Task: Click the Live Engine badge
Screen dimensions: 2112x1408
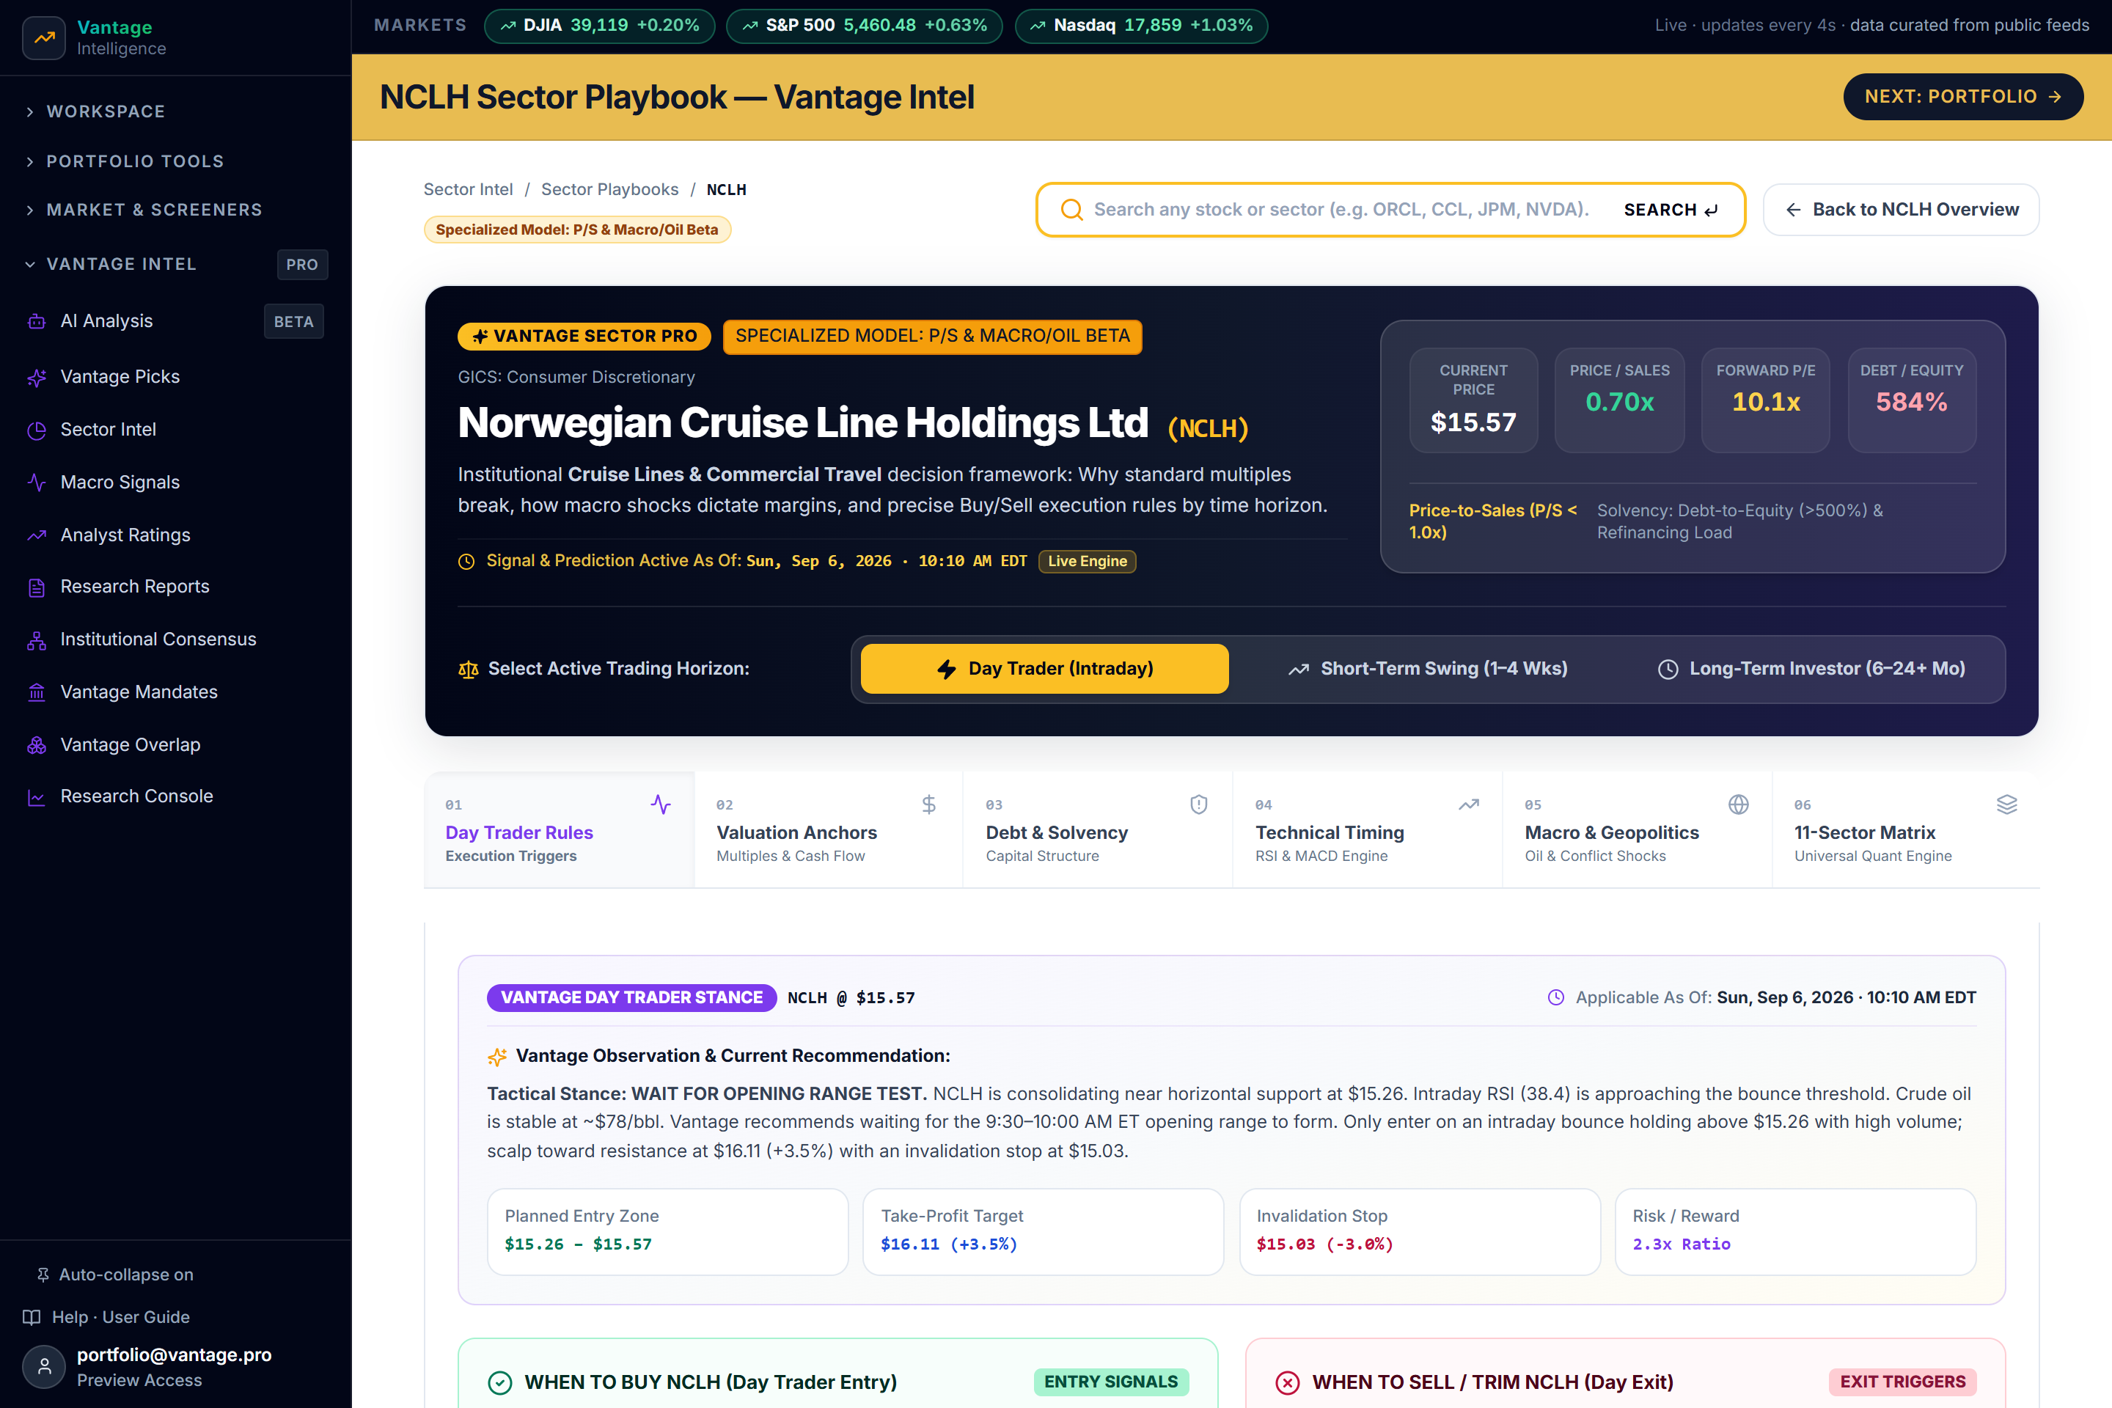Action: pyautogui.click(x=1088, y=562)
